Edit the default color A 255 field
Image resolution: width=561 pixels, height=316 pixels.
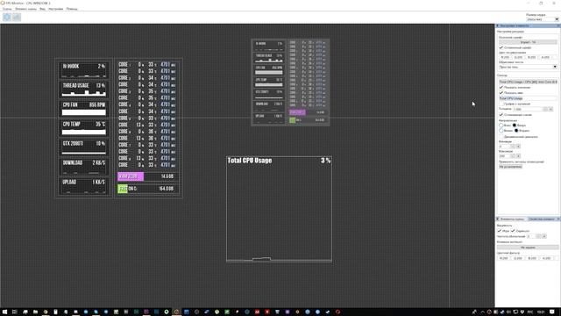coord(545,57)
